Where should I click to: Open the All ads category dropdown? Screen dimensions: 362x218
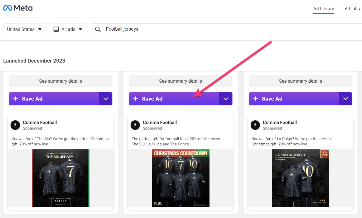point(68,29)
